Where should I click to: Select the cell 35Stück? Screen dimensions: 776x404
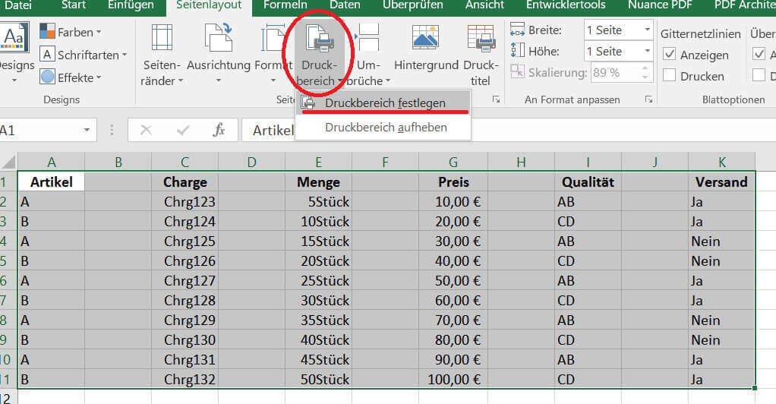(x=318, y=320)
